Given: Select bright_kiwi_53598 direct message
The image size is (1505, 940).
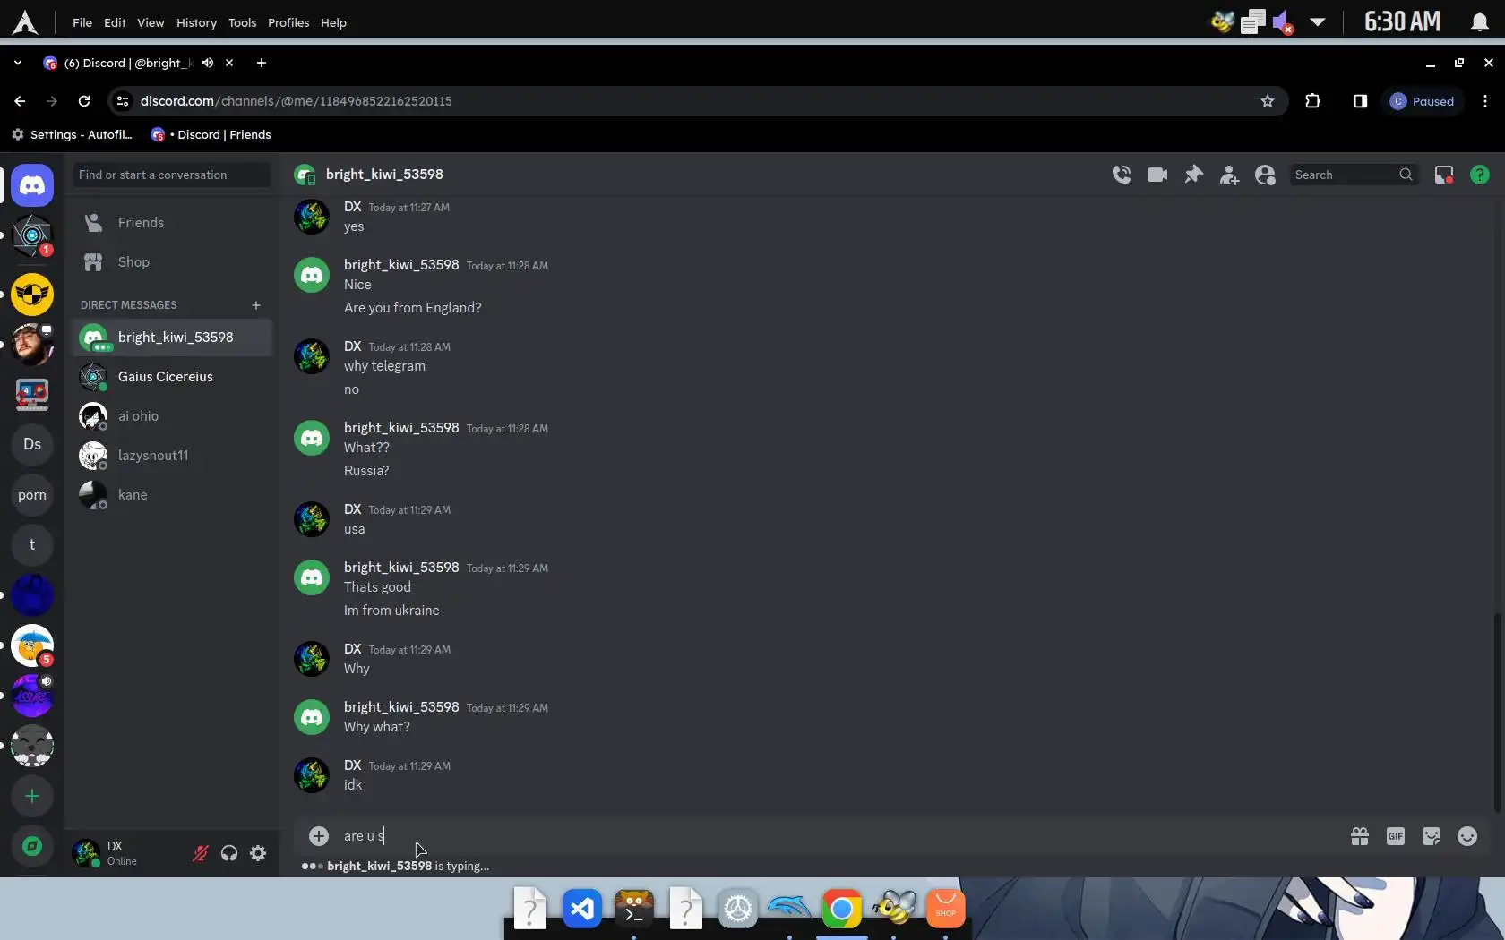Looking at the screenshot, I should pos(172,338).
